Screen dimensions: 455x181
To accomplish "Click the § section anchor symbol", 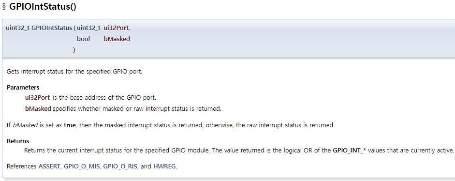I will tap(4, 7).
